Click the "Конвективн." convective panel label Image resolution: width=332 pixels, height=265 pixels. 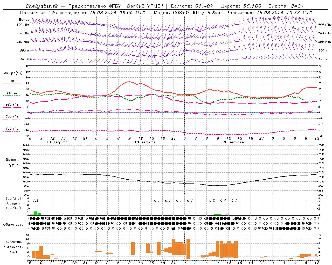[13, 242]
